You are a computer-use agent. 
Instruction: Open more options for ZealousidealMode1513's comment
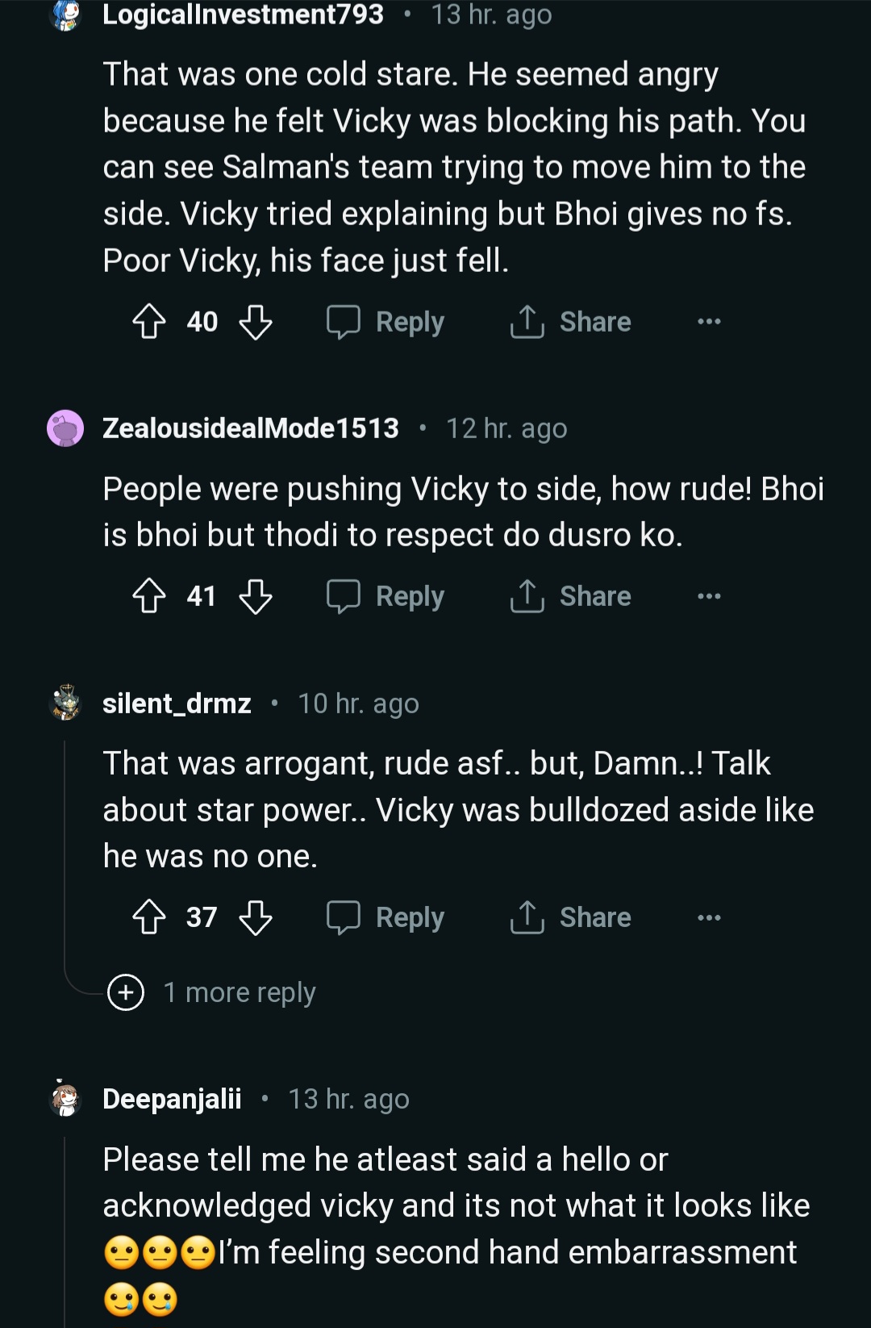[x=709, y=596]
